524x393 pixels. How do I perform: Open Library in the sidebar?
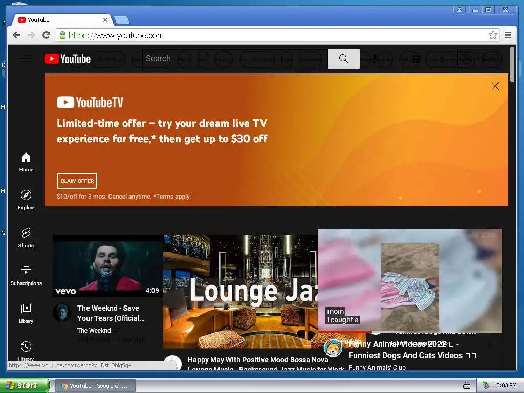[x=26, y=314]
